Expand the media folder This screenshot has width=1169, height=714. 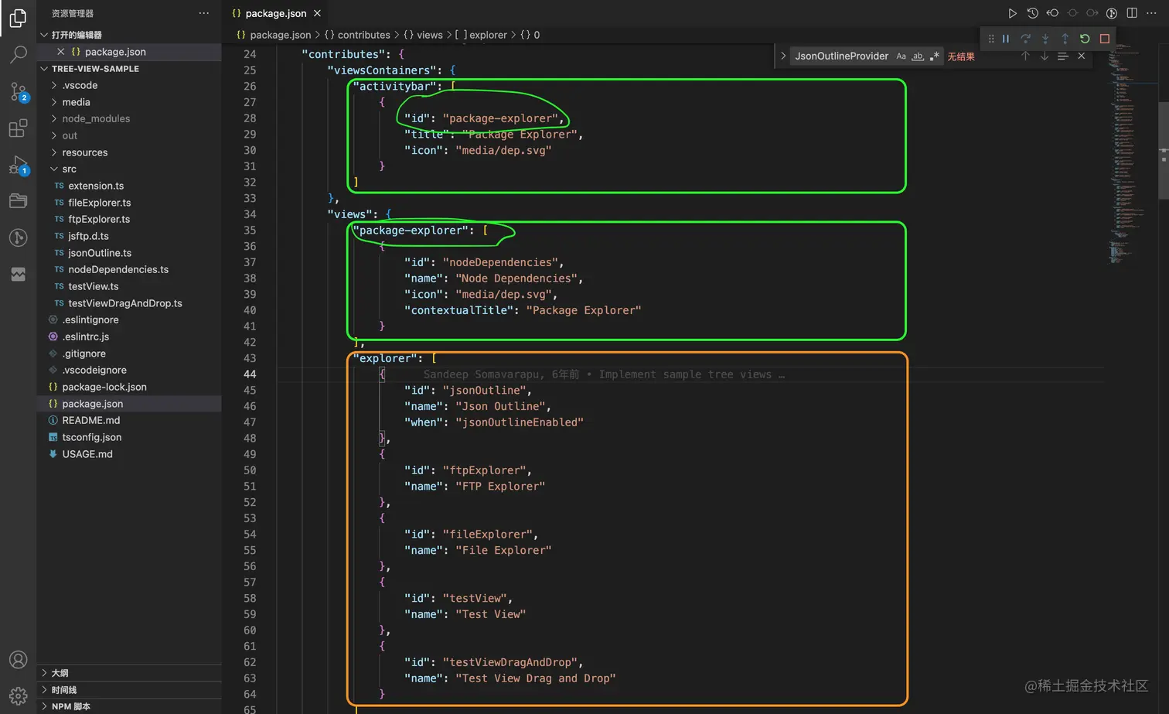tap(76, 102)
